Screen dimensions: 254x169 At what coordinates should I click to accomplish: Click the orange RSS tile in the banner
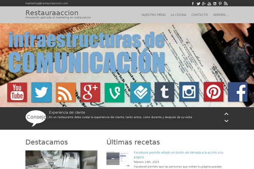click(66, 93)
